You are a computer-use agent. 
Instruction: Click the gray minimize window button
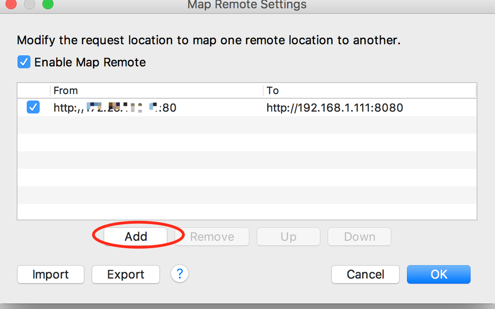(29, 4)
